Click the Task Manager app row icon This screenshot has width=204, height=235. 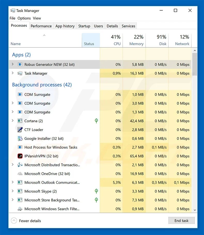[x=20, y=73]
